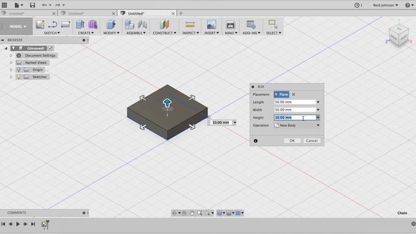Add a new document tab with plus
Screen dimensions: 416x234
click(181, 13)
